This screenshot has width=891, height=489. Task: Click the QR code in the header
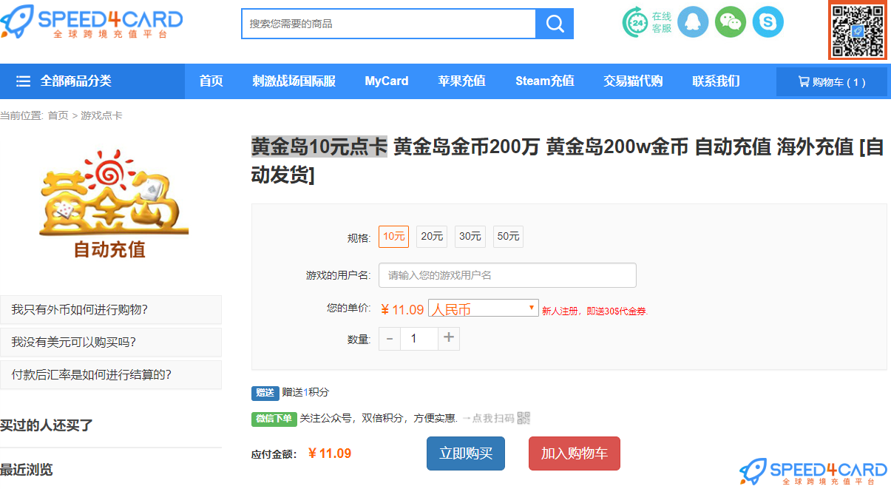coord(857,30)
